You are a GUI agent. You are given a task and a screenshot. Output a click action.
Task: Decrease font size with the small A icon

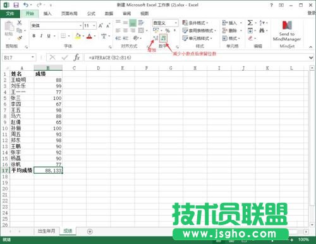[x=108, y=26]
